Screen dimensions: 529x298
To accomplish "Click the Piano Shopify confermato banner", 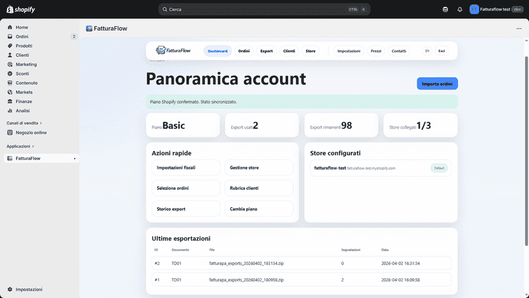I will [x=302, y=102].
